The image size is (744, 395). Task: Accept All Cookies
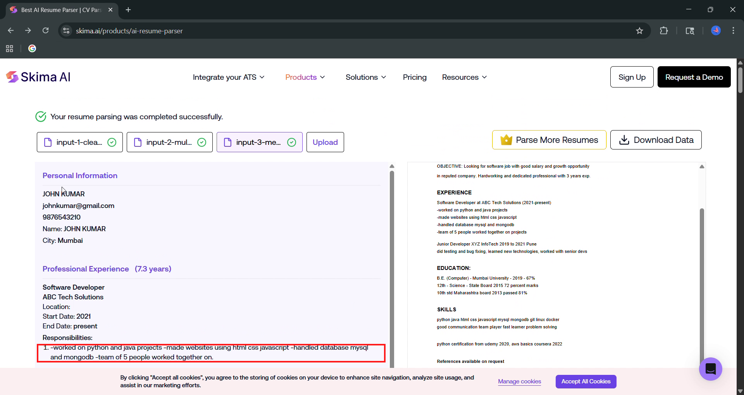586,381
